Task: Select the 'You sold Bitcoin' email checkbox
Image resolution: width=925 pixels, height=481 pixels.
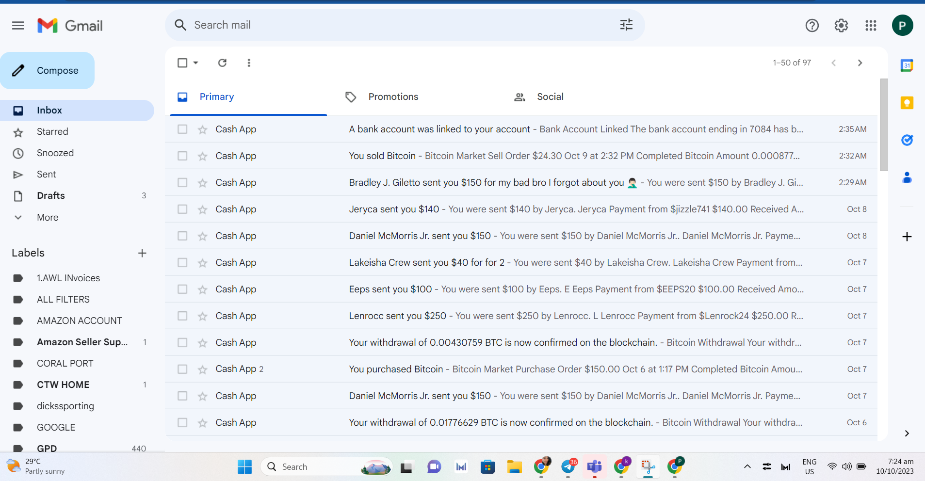Action: pos(182,156)
